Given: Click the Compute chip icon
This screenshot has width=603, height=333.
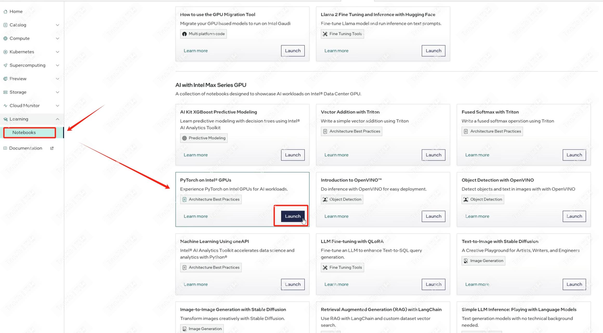Looking at the screenshot, I should (5, 38).
